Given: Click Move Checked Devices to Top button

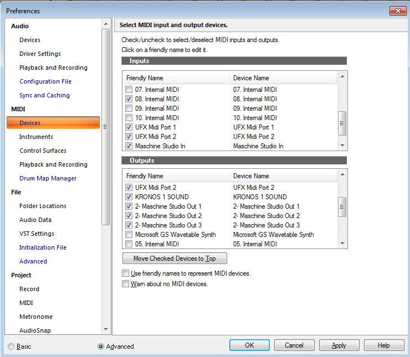Looking at the screenshot, I should pos(175,258).
